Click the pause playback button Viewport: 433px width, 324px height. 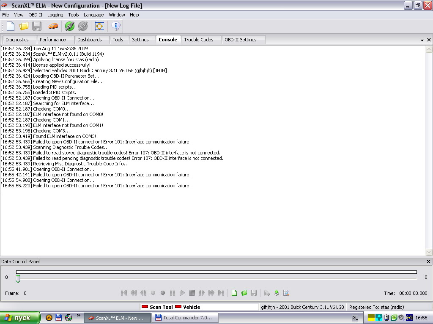click(x=173, y=293)
